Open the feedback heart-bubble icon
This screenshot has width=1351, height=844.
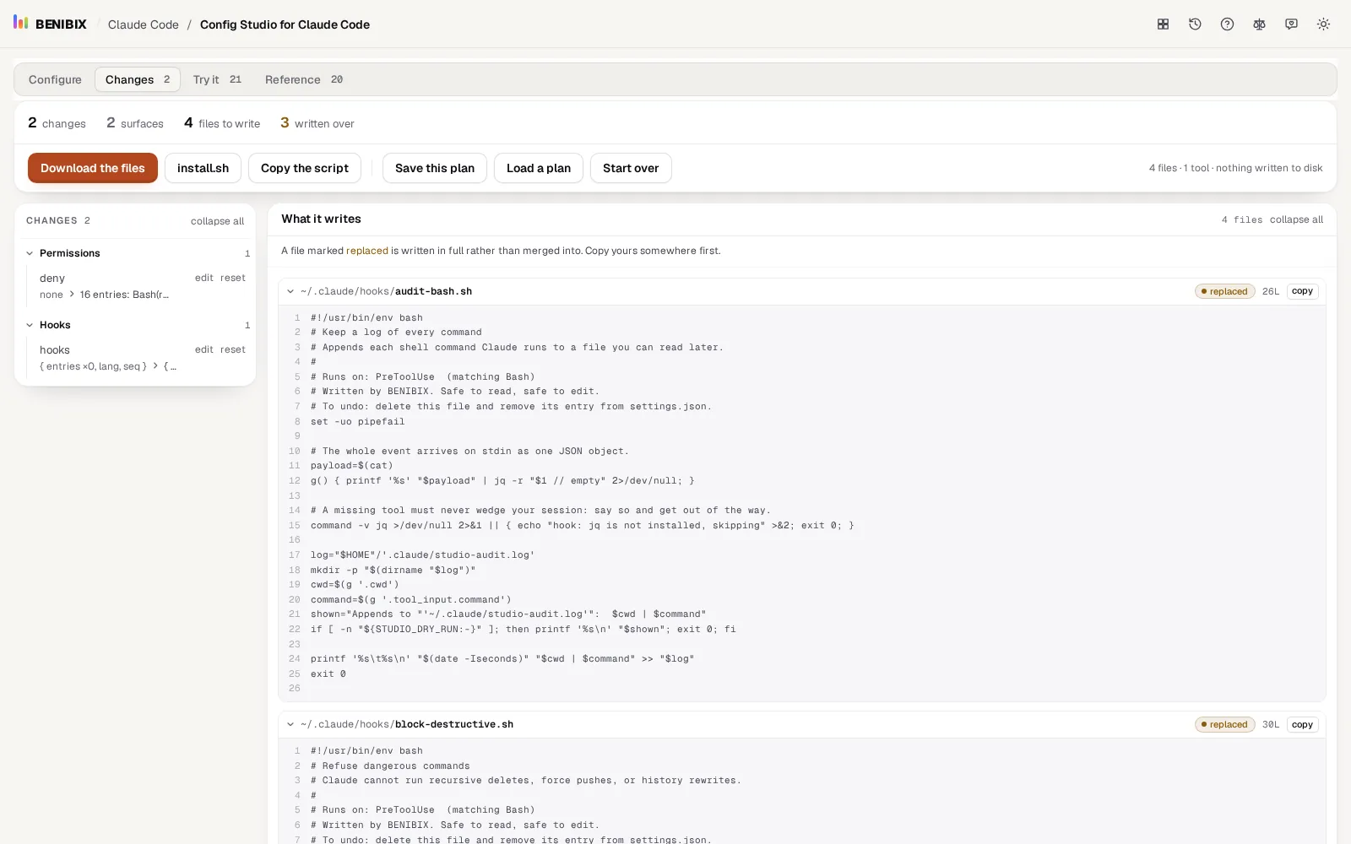(x=1291, y=24)
